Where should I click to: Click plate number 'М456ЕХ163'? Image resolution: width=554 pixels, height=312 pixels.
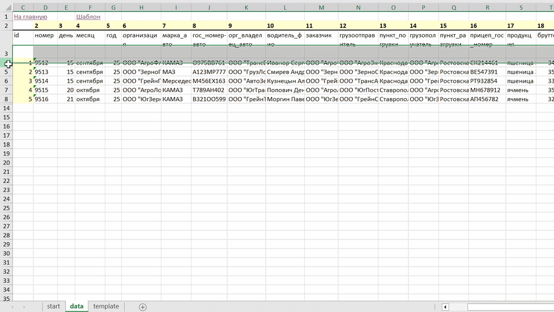[x=209, y=81]
